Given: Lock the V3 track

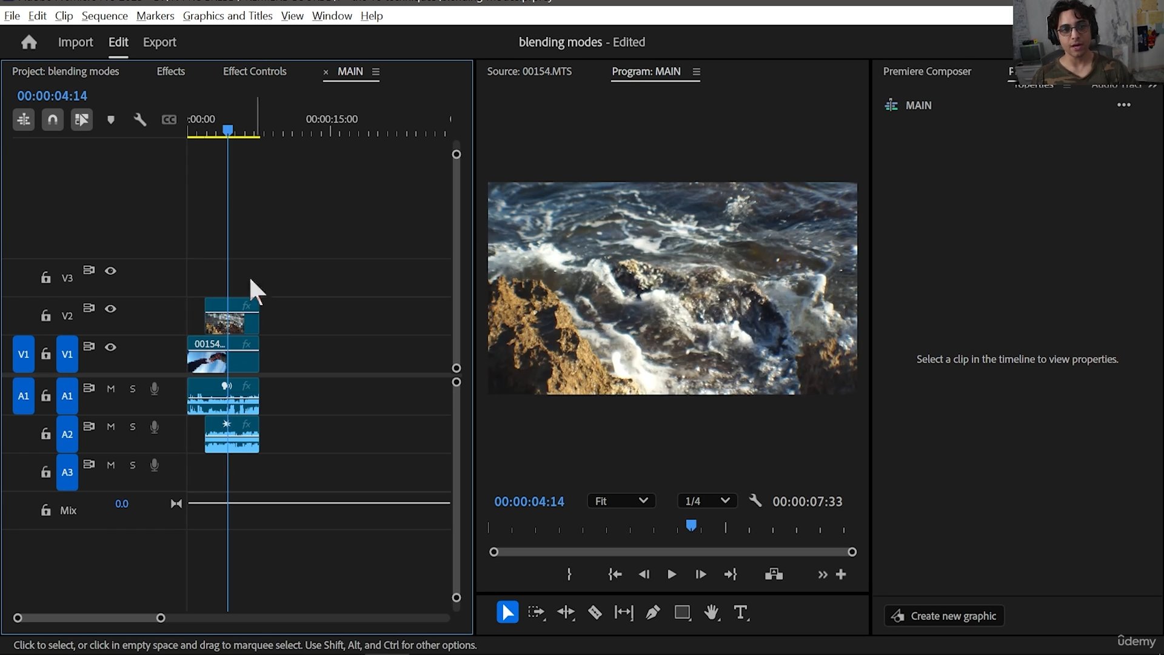Looking at the screenshot, I should [x=45, y=278].
